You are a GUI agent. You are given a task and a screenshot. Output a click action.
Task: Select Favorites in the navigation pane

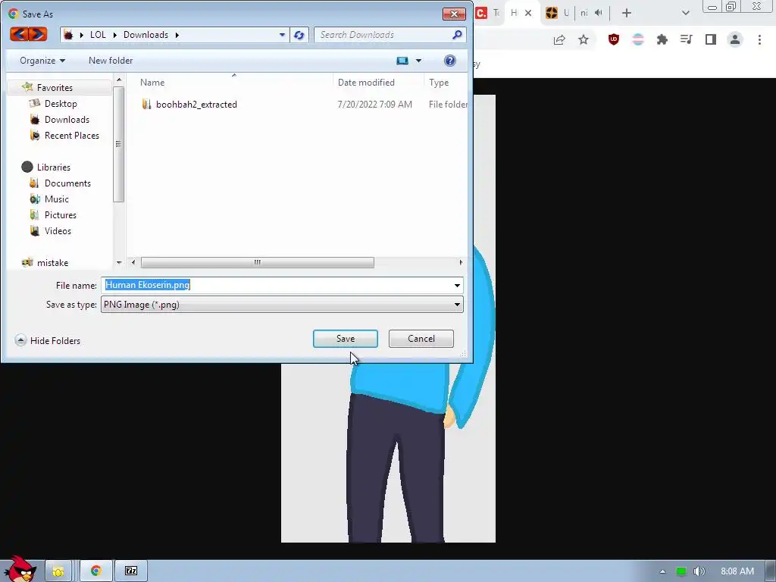55,88
